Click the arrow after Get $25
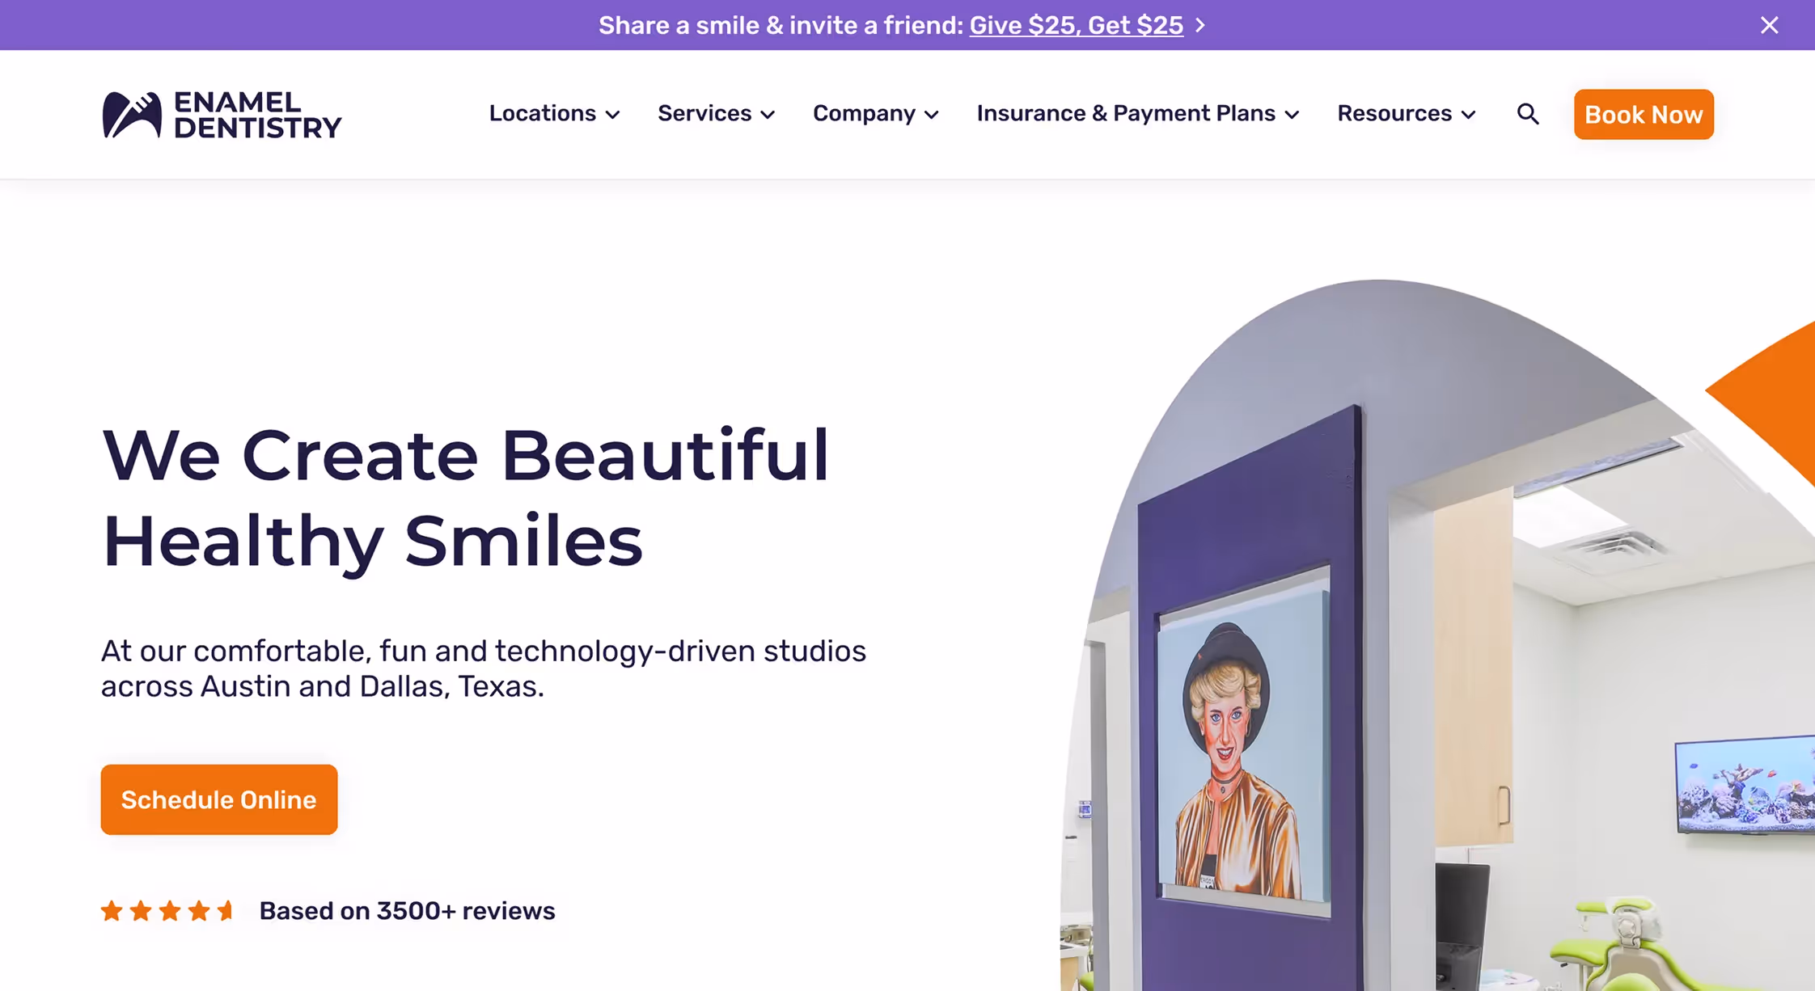This screenshot has width=1815, height=991. click(1200, 26)
